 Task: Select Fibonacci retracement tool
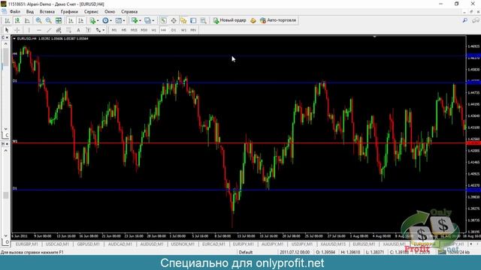(68, 30)
